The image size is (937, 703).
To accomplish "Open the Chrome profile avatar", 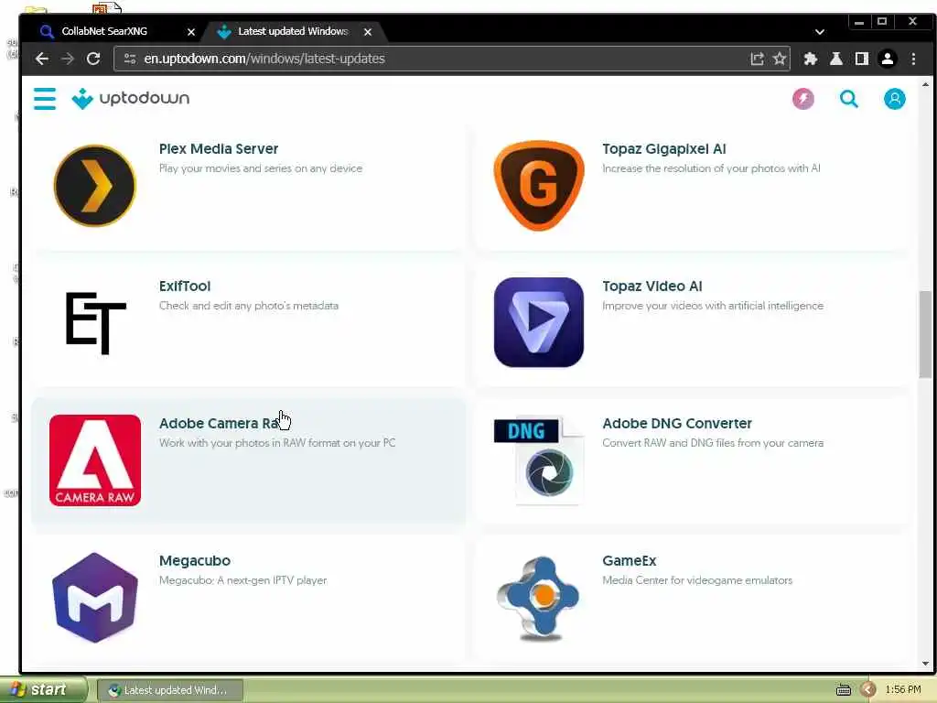I will tap(888, 59).
